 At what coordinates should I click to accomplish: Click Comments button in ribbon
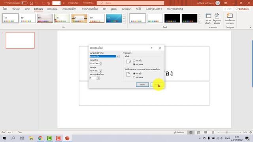242,9
